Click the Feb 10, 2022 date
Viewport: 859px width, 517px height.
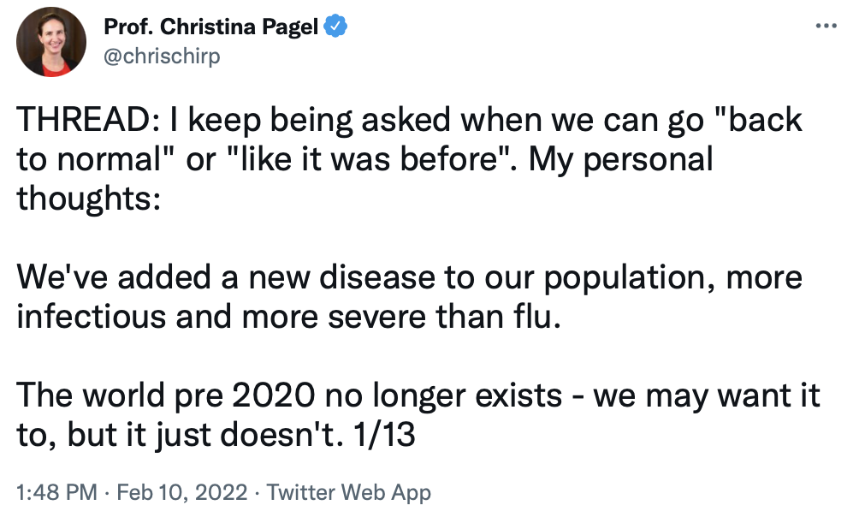[x=181, y=493]
